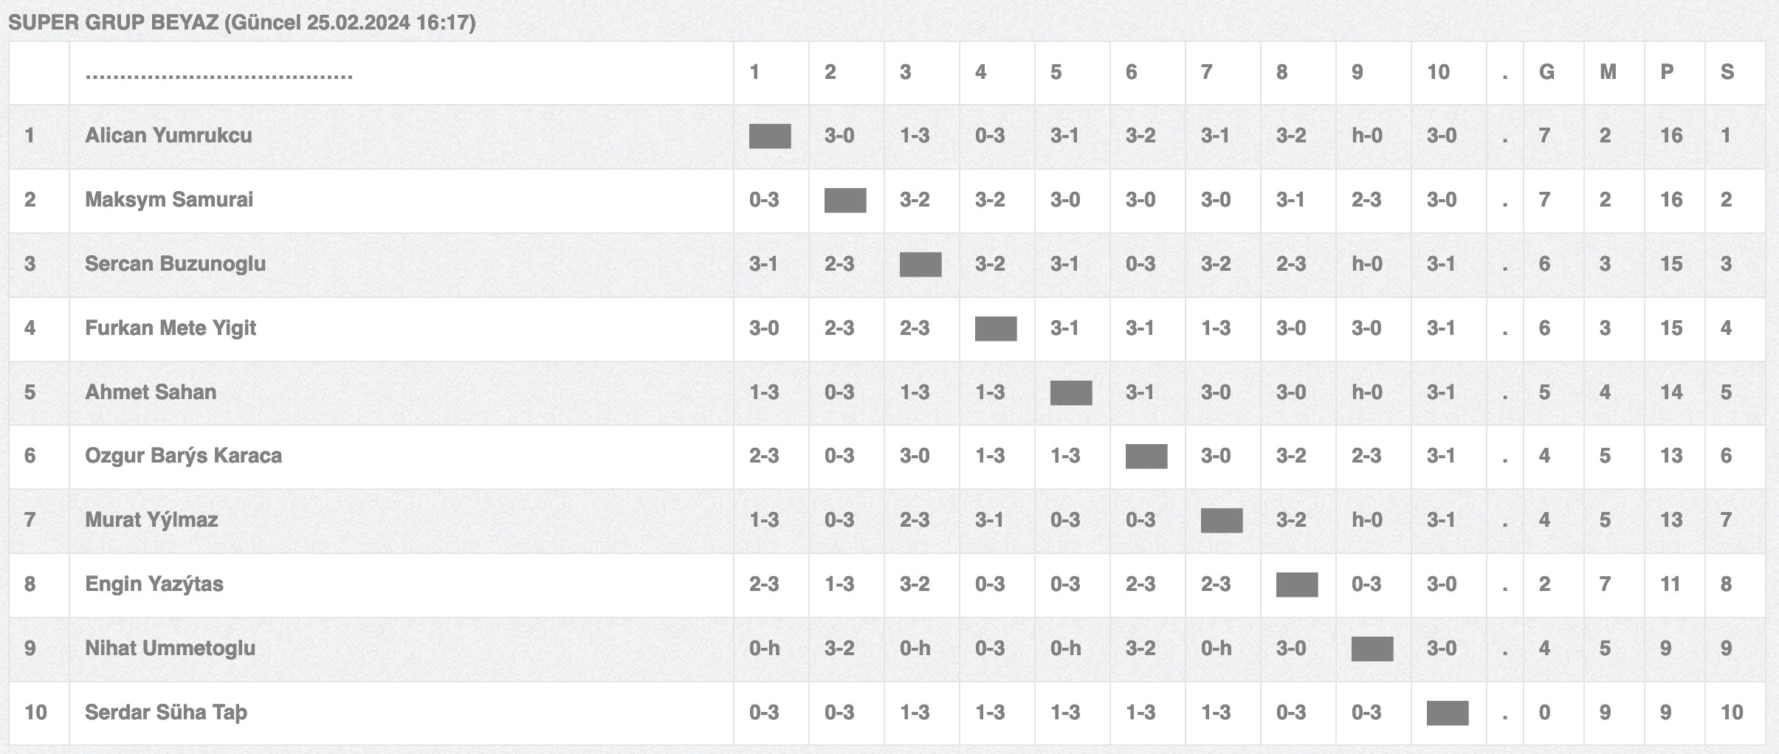Viewport: 1779px width, 754px height.
Task: Click Furkan Mete Yigit name cell
Action: [x=402, y=329]
